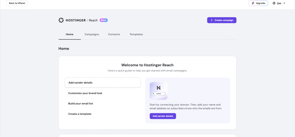Open the Contacts tab

114,34
